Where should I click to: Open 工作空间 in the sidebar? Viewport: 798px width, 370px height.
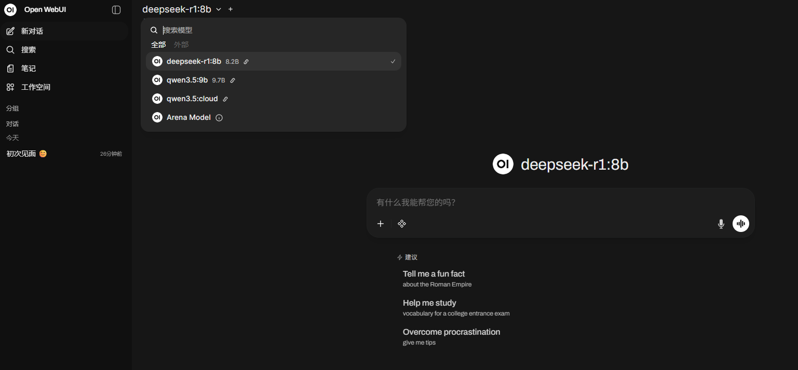click(64, 87)
